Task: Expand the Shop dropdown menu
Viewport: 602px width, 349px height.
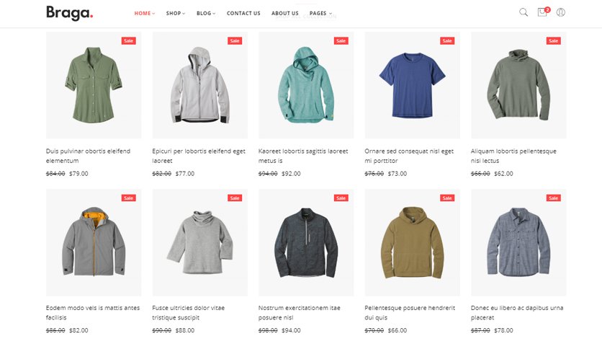Action: (x=176, y=13)
